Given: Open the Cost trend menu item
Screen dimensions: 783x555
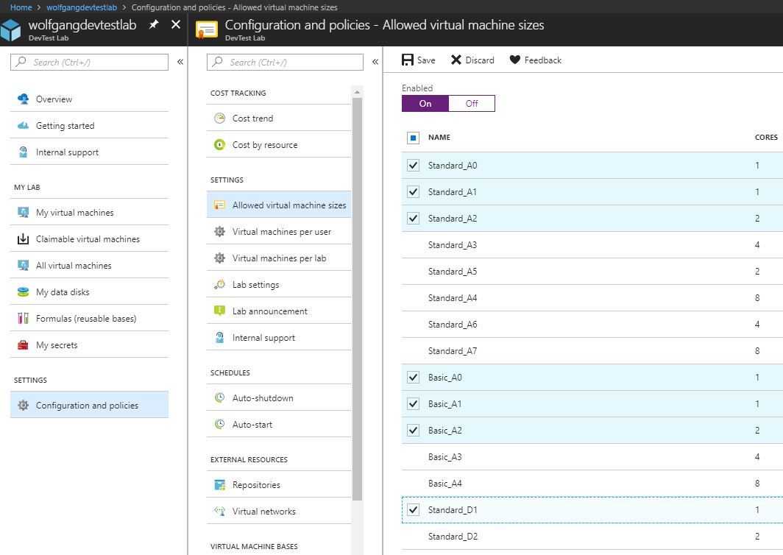Looking at the screenshot, I should 279,118.
